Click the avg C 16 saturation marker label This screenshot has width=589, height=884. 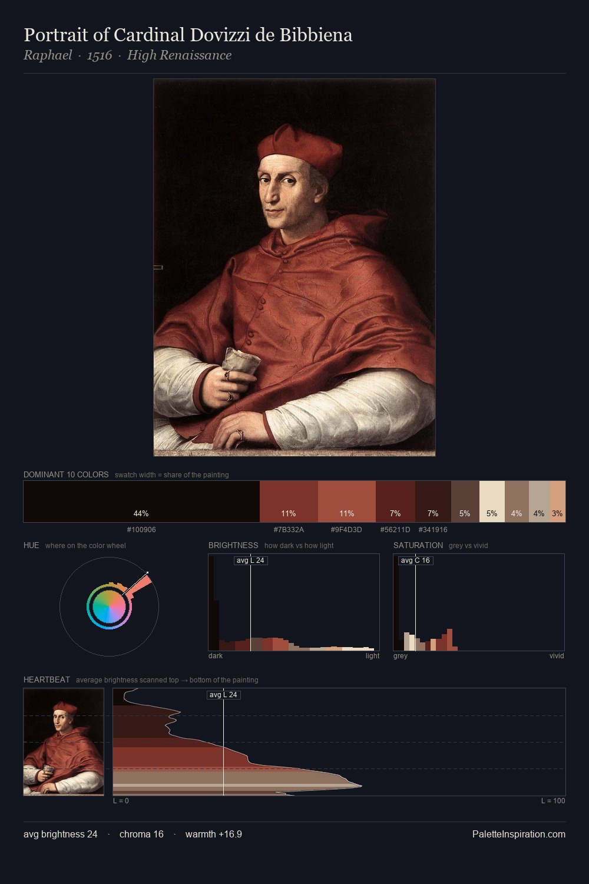pyautogui.click(x=415, y=560)
